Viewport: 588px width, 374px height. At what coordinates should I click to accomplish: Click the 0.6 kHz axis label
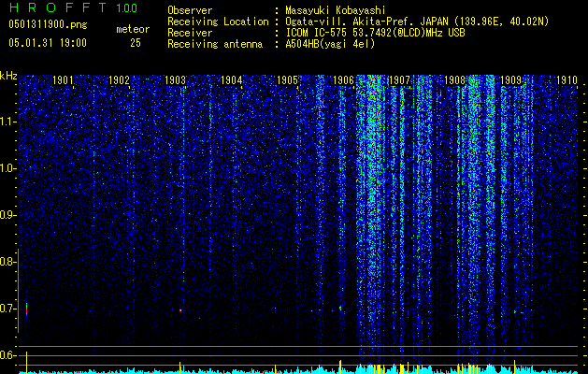(x=7, y=355)
